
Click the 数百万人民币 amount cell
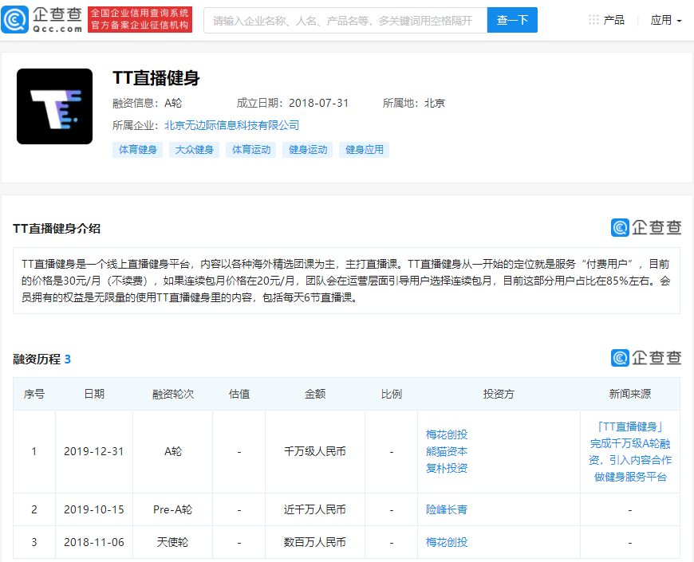tap(314, 542)
